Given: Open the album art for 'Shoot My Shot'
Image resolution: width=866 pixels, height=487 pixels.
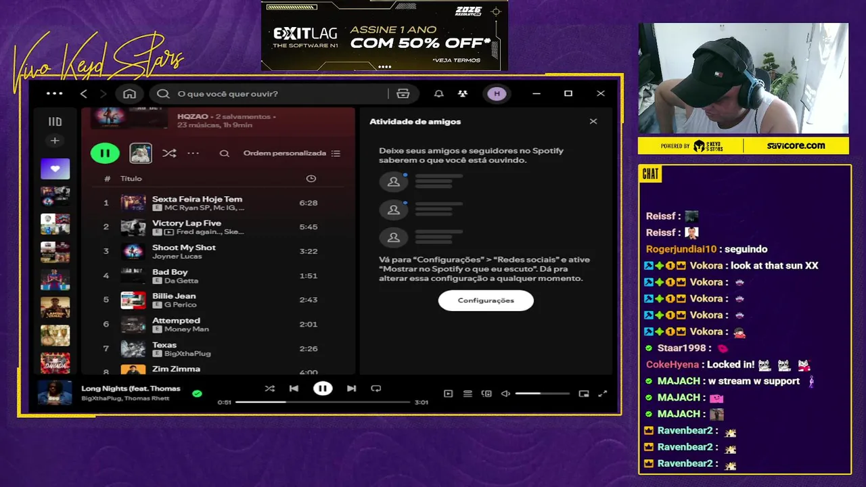Looking at the screenshot, I should point(133,251).
